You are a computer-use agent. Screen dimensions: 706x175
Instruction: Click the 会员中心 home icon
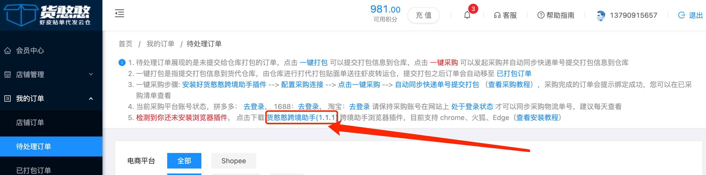[x=7, y=50]
